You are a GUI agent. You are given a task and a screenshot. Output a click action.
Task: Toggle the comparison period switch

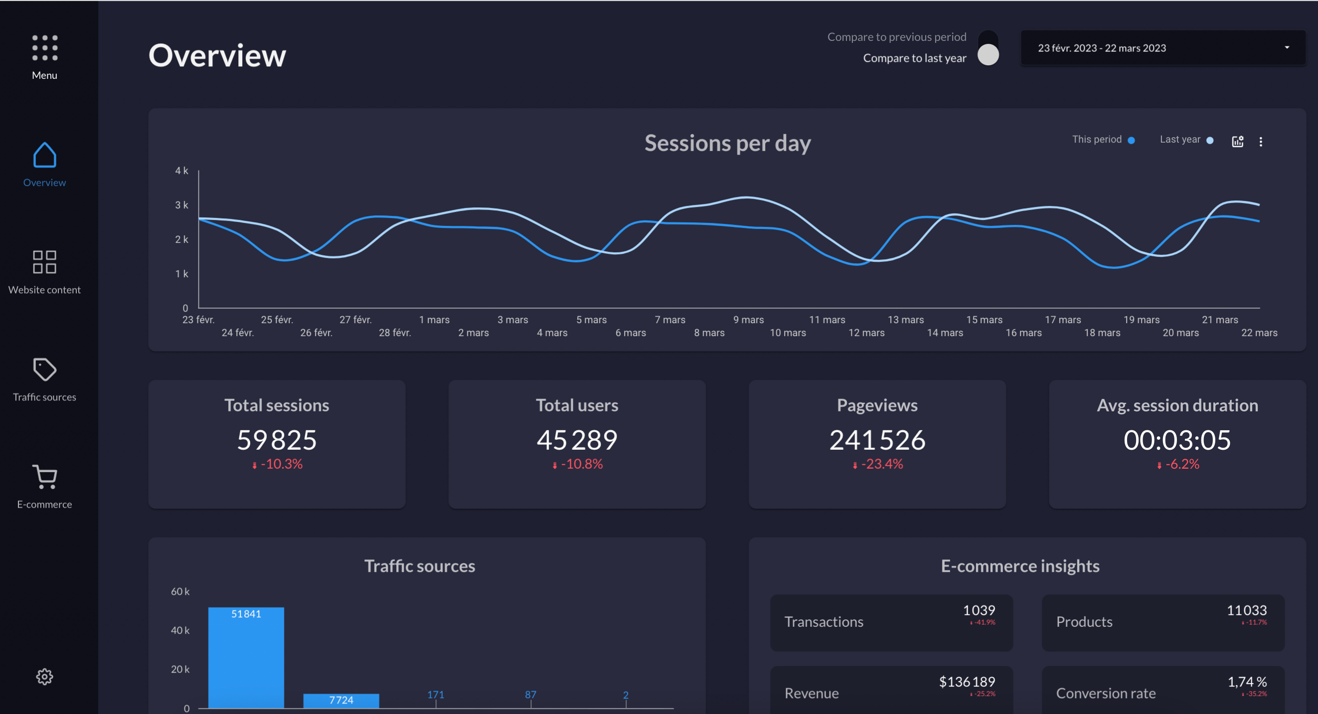pyautogui.click(x=988, y=47)
